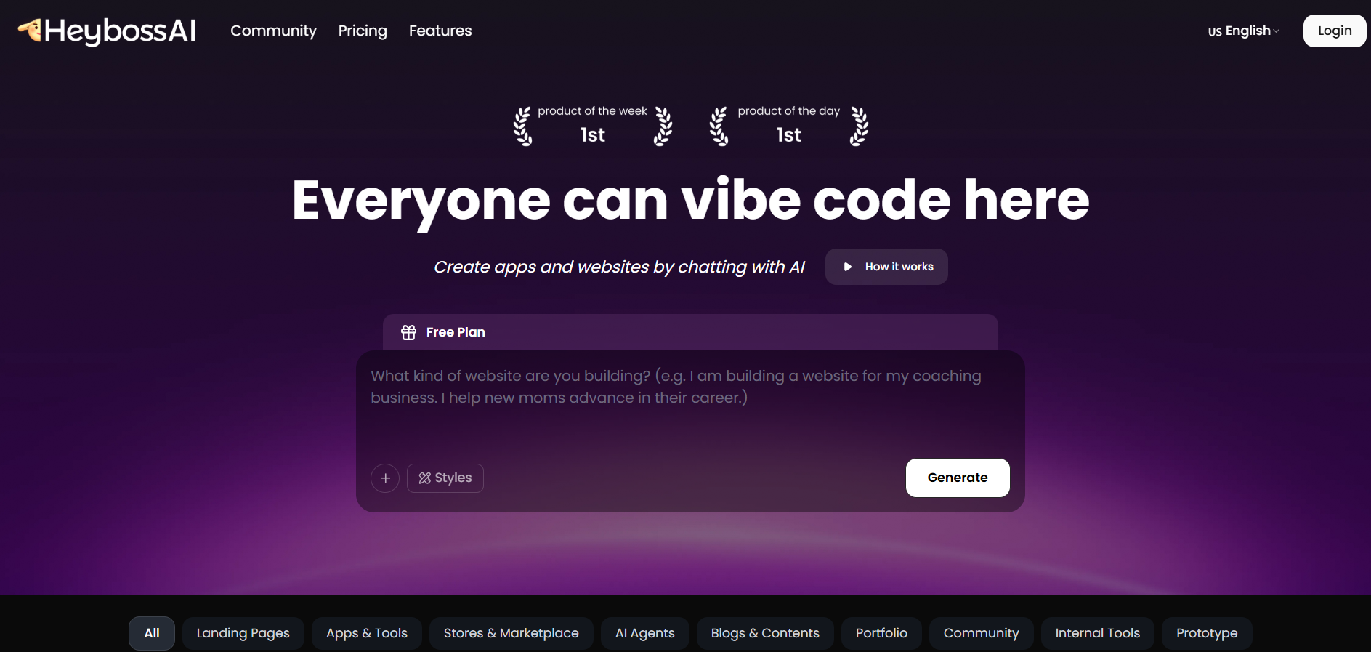Image resolution: width=1371 pixels, height=652 pixels.
Task: Click the plus attachment icon
Action: click(x=385, y=478)
